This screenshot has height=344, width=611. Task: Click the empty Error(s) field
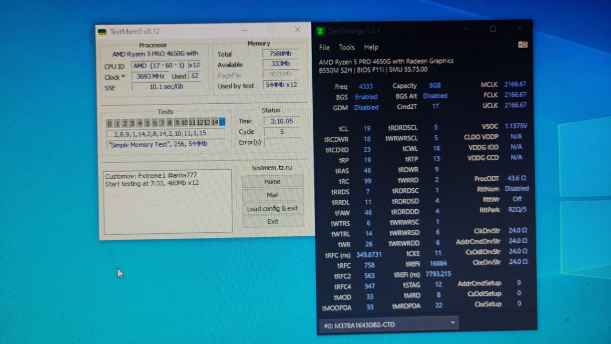click(x=282, y=142)
